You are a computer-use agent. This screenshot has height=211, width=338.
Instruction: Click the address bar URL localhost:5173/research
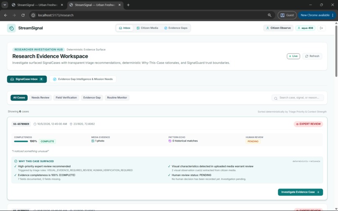point(56,15)
